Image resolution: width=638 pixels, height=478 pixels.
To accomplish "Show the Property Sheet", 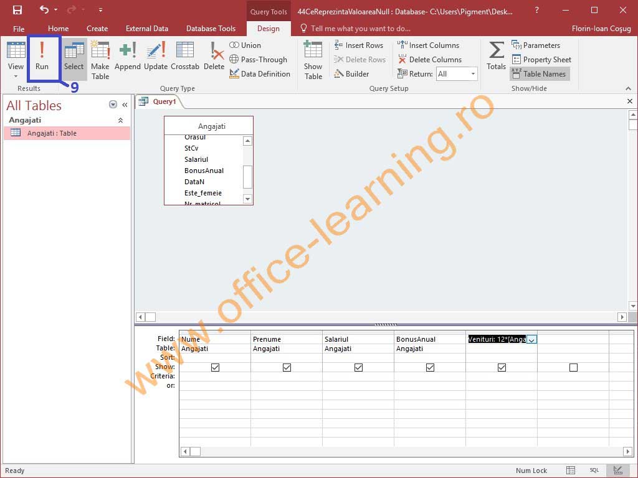I will point(541,59).
